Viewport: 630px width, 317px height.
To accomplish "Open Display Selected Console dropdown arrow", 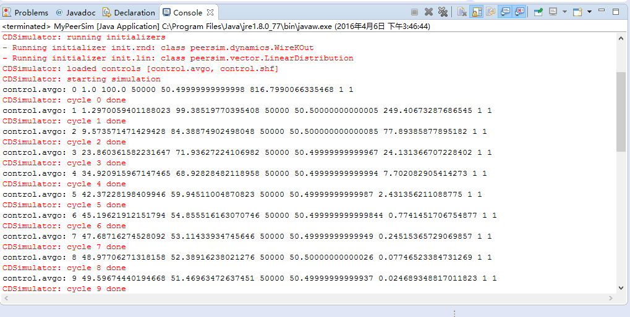I will pyautogui.click(x=564, y=12).
